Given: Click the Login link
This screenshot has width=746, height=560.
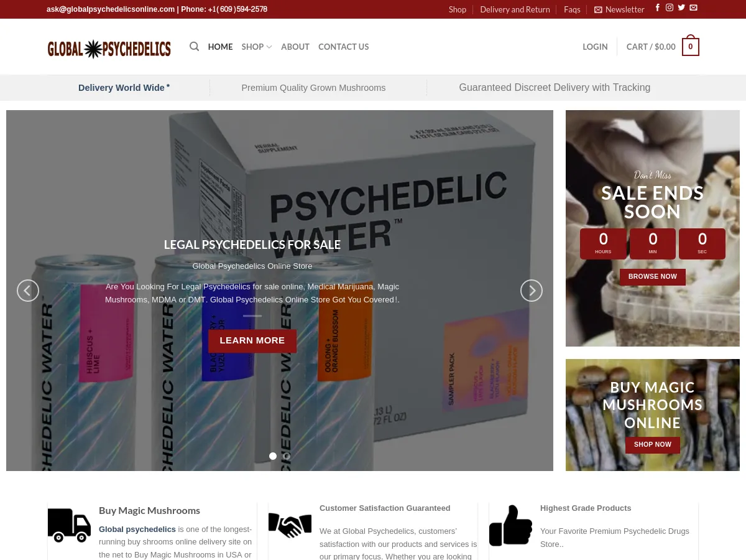Looking at the screenshot, I should pyautogui.click(x=595, y=47).
